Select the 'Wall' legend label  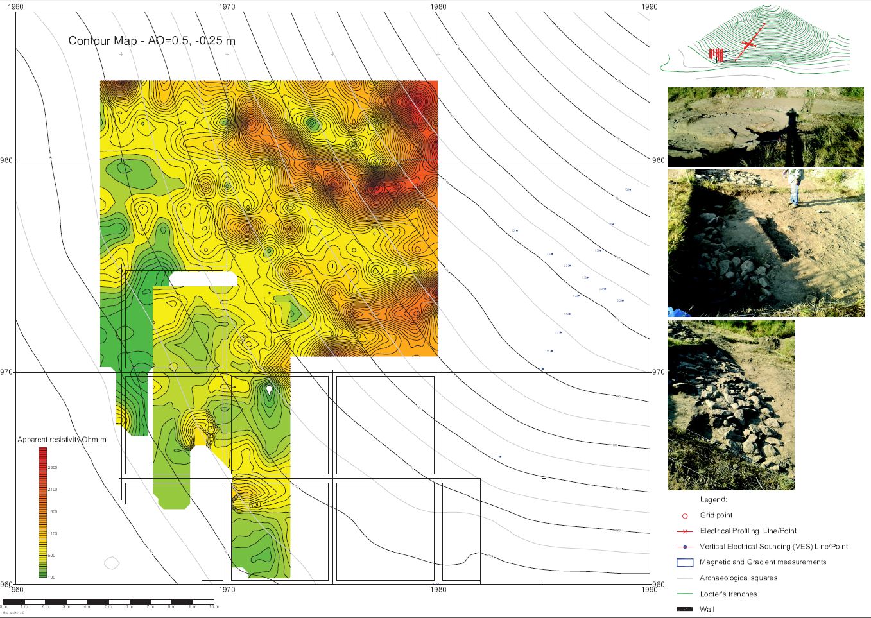pos(707,610)
